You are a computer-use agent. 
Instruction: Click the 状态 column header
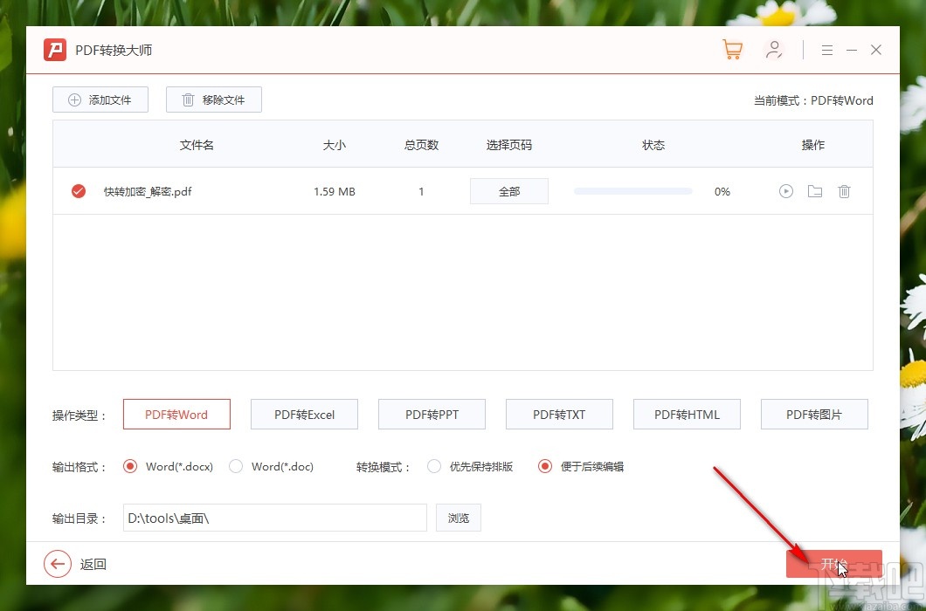point(653,145)
